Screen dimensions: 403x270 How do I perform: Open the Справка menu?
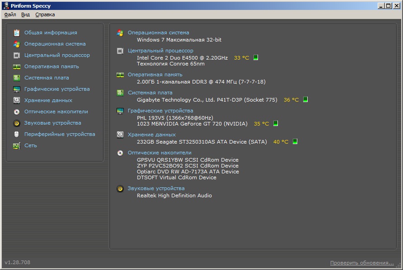(x=45, y=14)
